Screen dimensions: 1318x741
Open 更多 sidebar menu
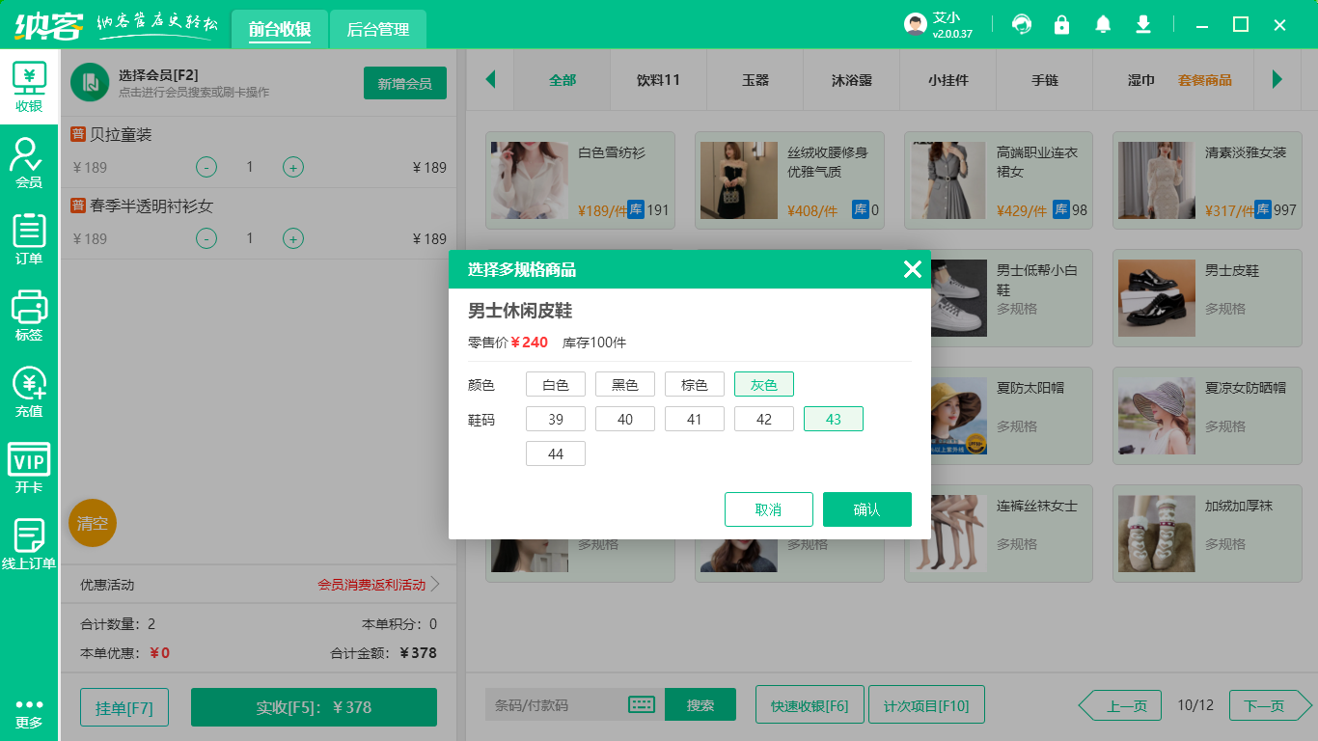[29, 712]
